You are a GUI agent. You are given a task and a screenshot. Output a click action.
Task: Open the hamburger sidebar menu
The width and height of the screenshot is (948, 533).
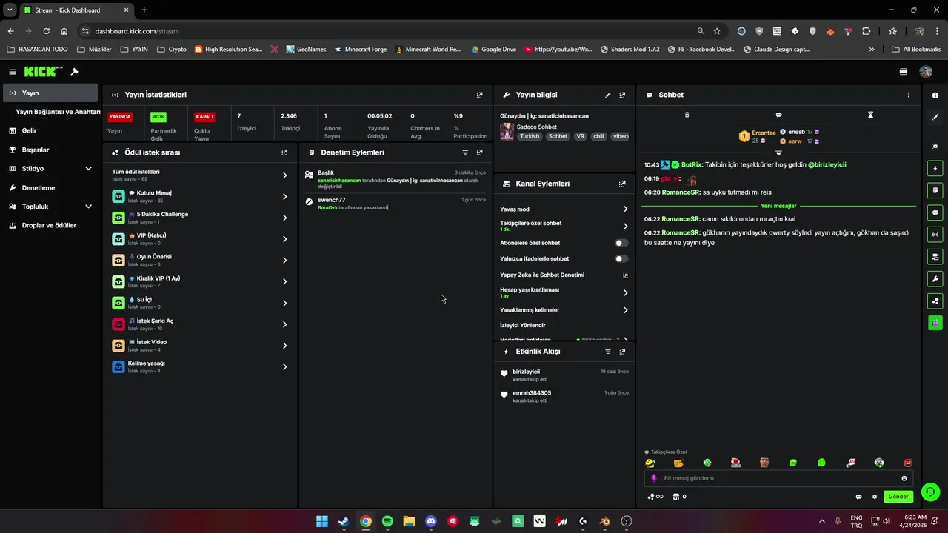[x=13, y=72]
